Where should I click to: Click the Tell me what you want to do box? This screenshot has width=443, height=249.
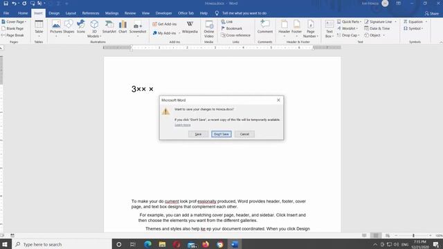tap(241, 13)
